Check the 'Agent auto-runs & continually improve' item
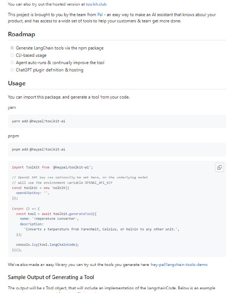The image size is (234, 293). (x=12, y=62)
